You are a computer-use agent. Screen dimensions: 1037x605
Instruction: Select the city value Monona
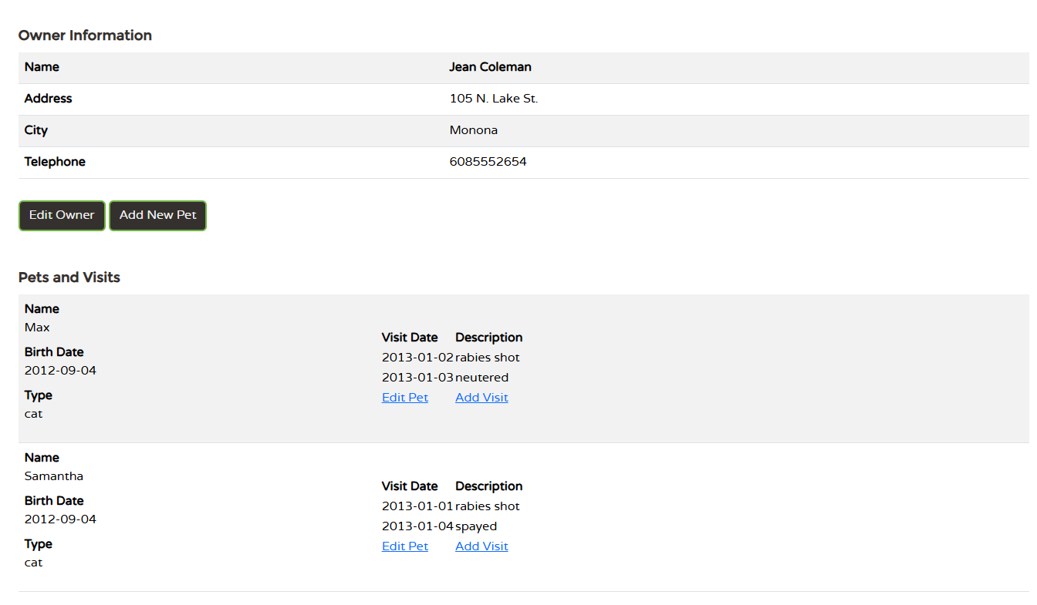[x=474, y=130]
